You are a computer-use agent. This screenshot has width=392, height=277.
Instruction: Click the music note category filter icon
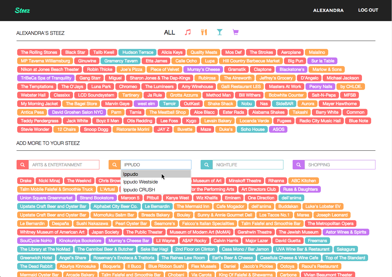click(188, 32)
